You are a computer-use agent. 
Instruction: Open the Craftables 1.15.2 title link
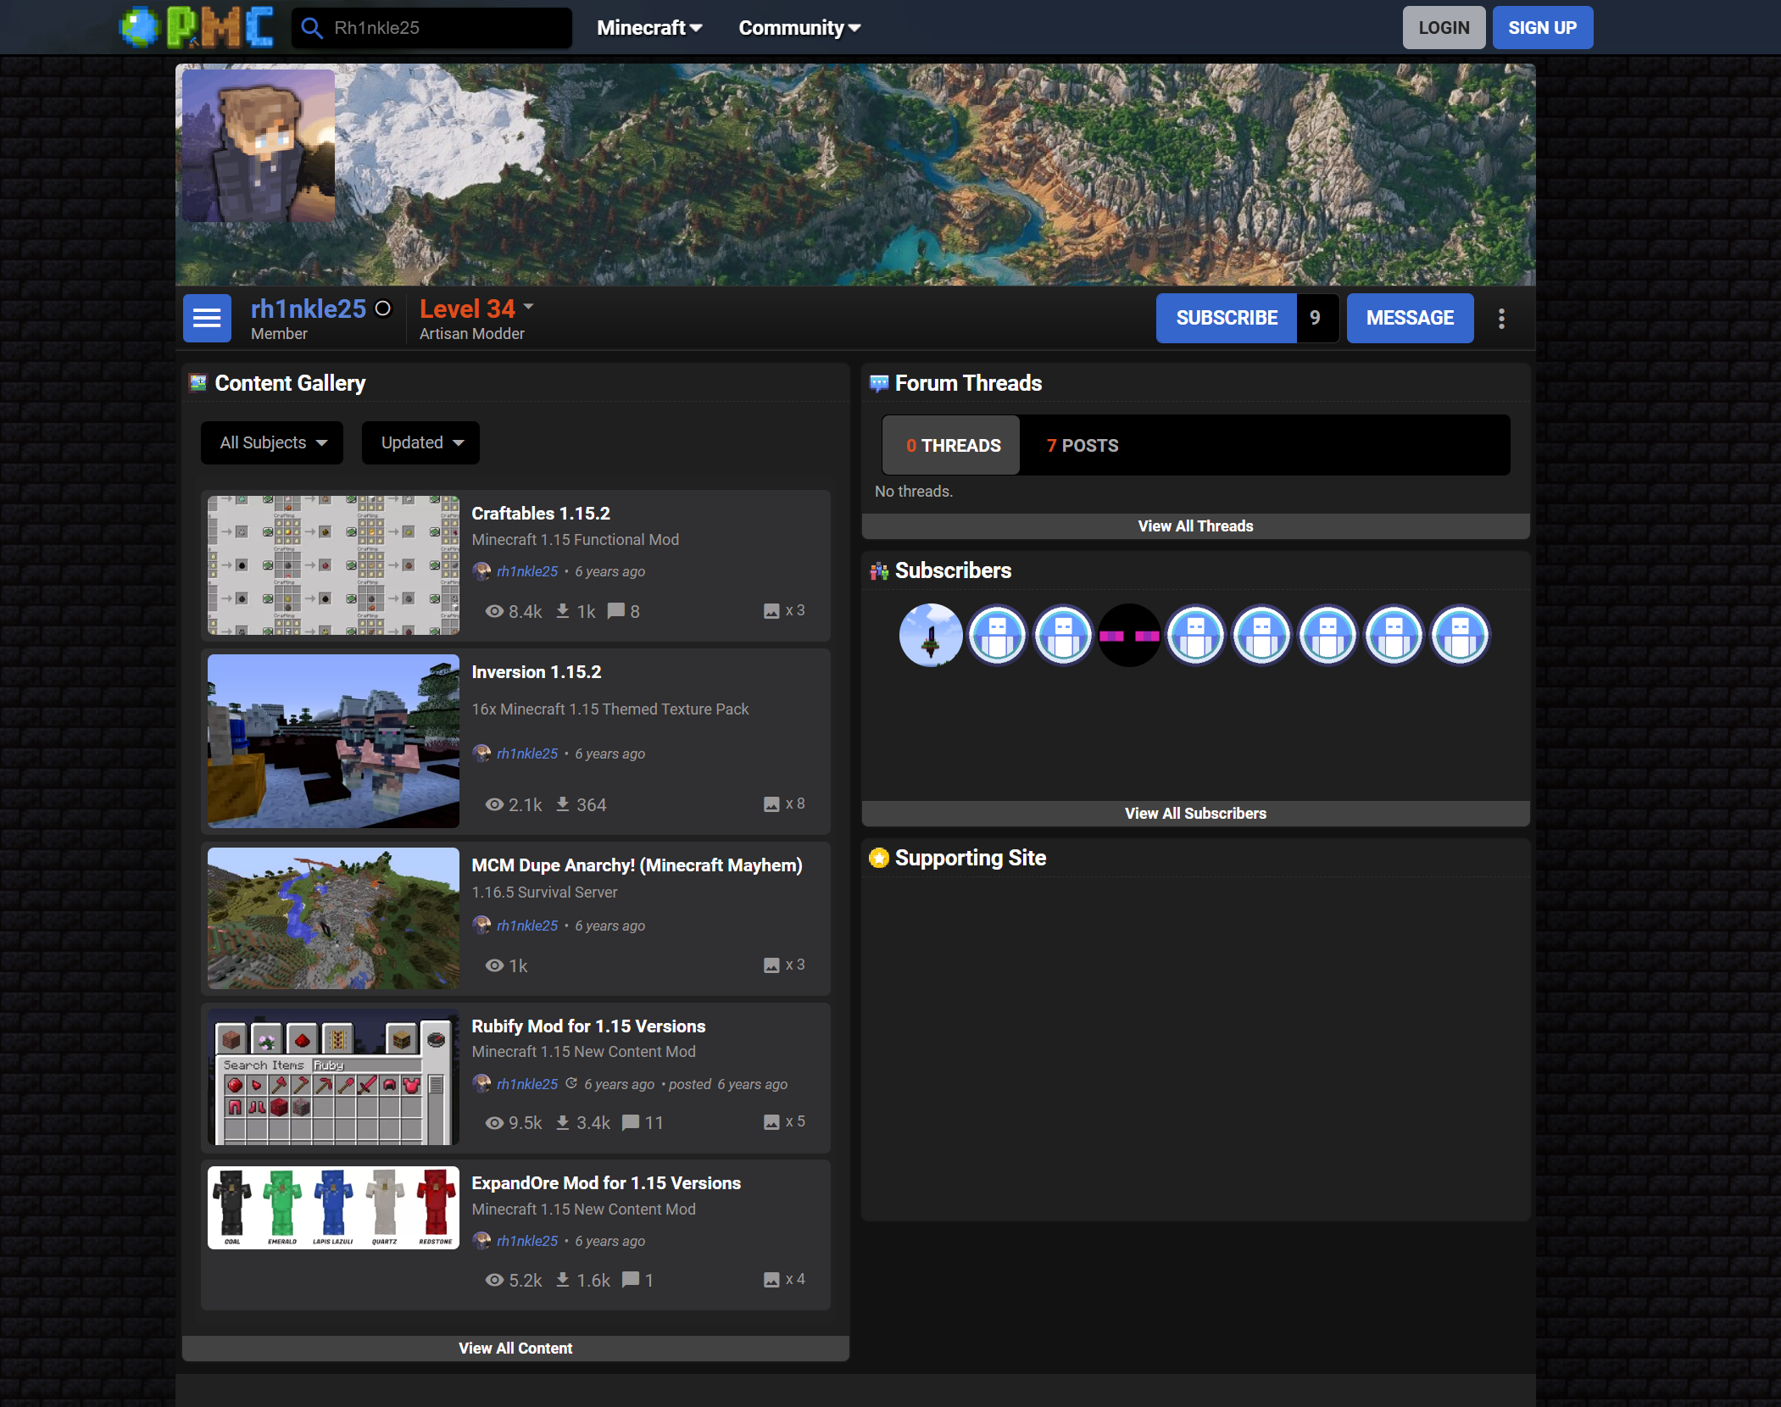pyautogui.click(x=541, y=514)
